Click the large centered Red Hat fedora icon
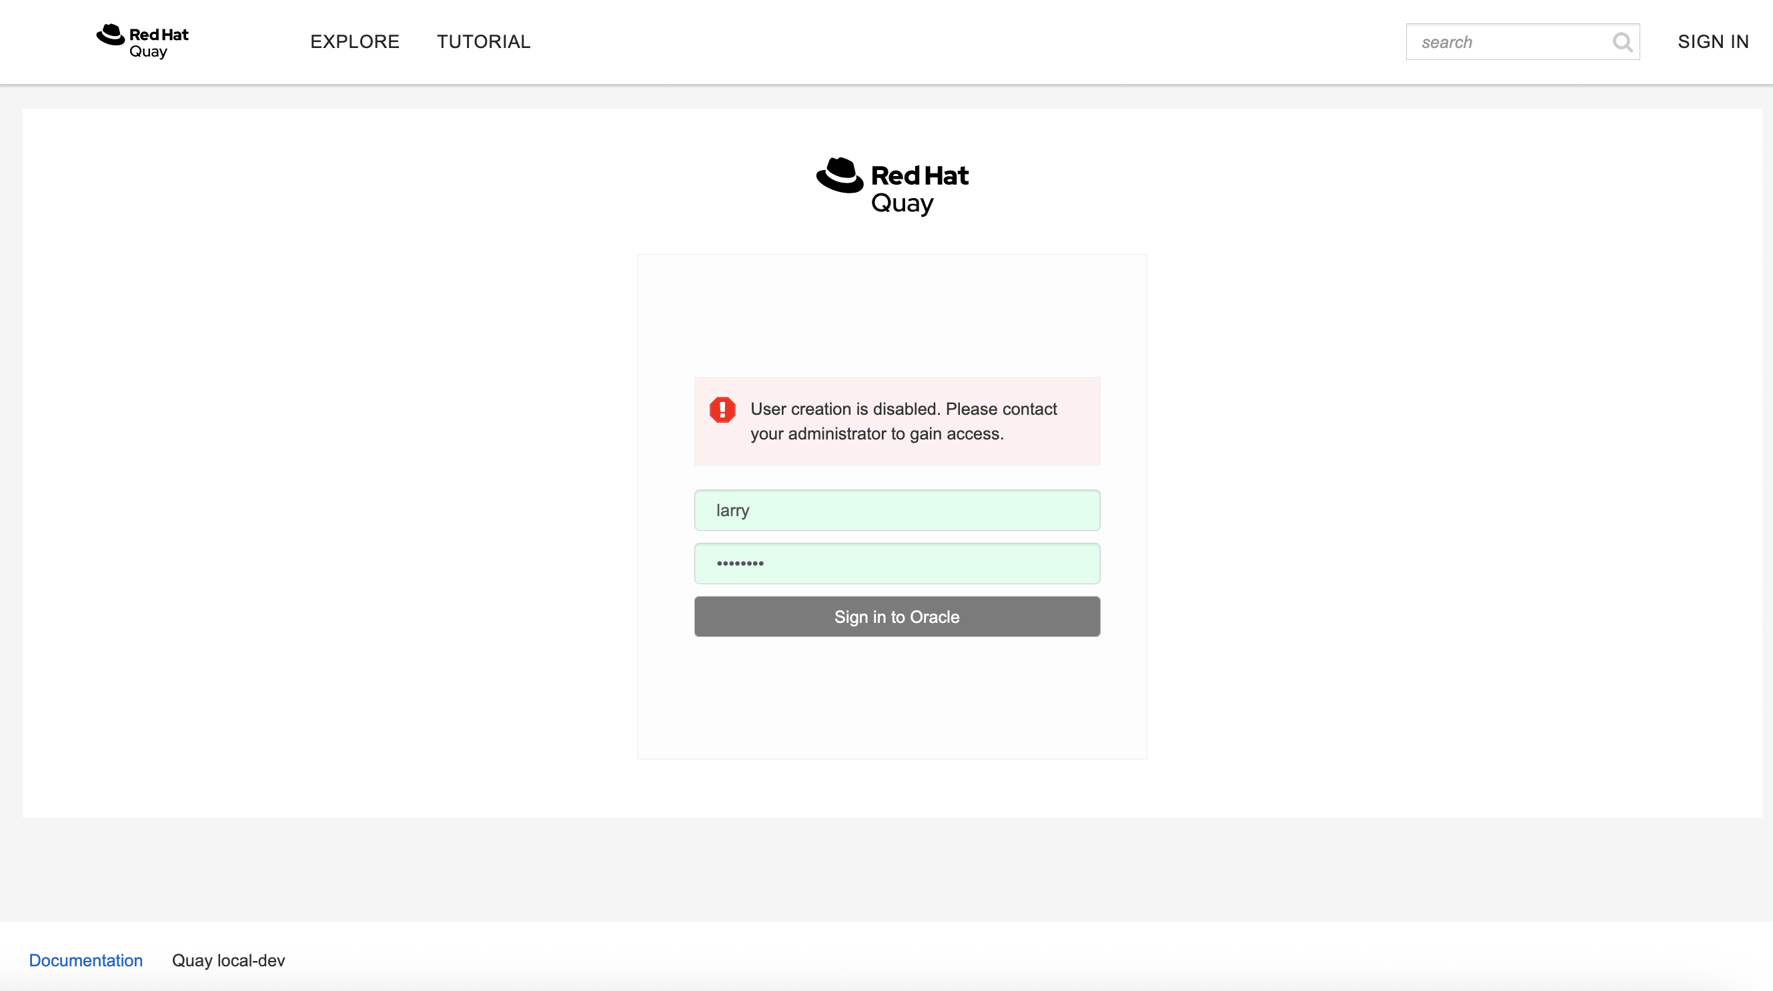Viewport: 1773px width, 991px height. (x=840, y=175)
